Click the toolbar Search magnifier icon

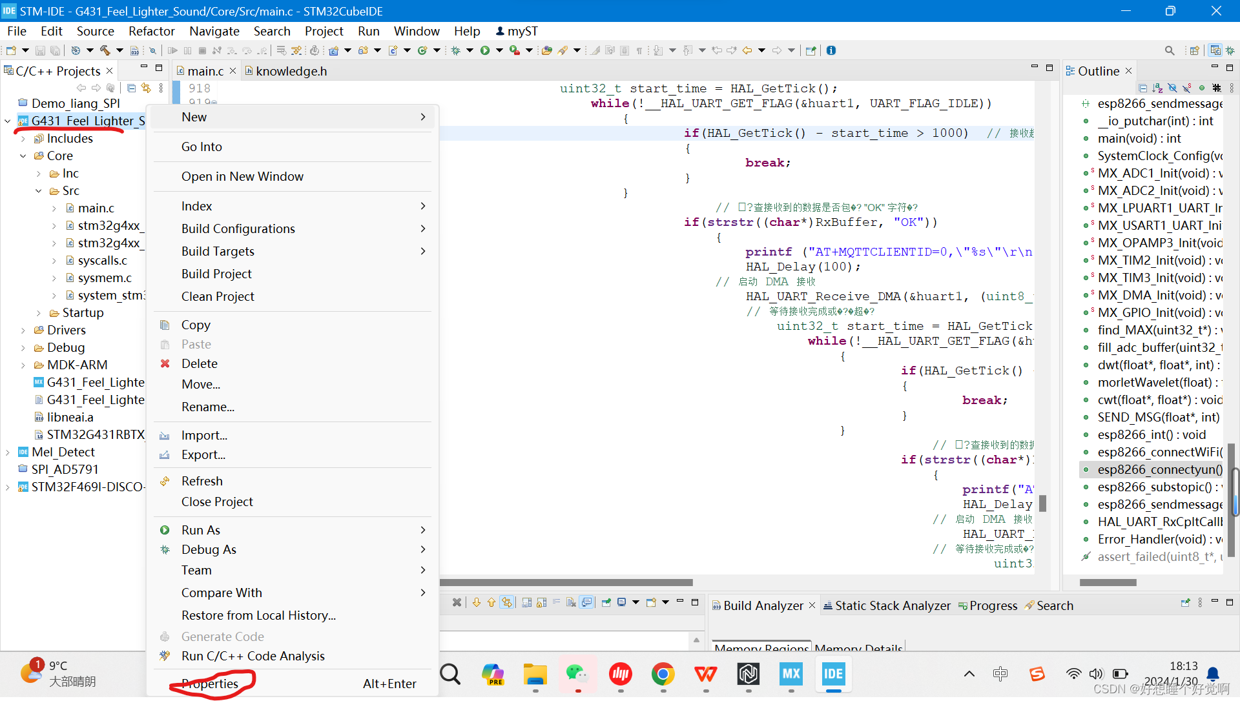pyautogui.click(x=1170, y=50)
